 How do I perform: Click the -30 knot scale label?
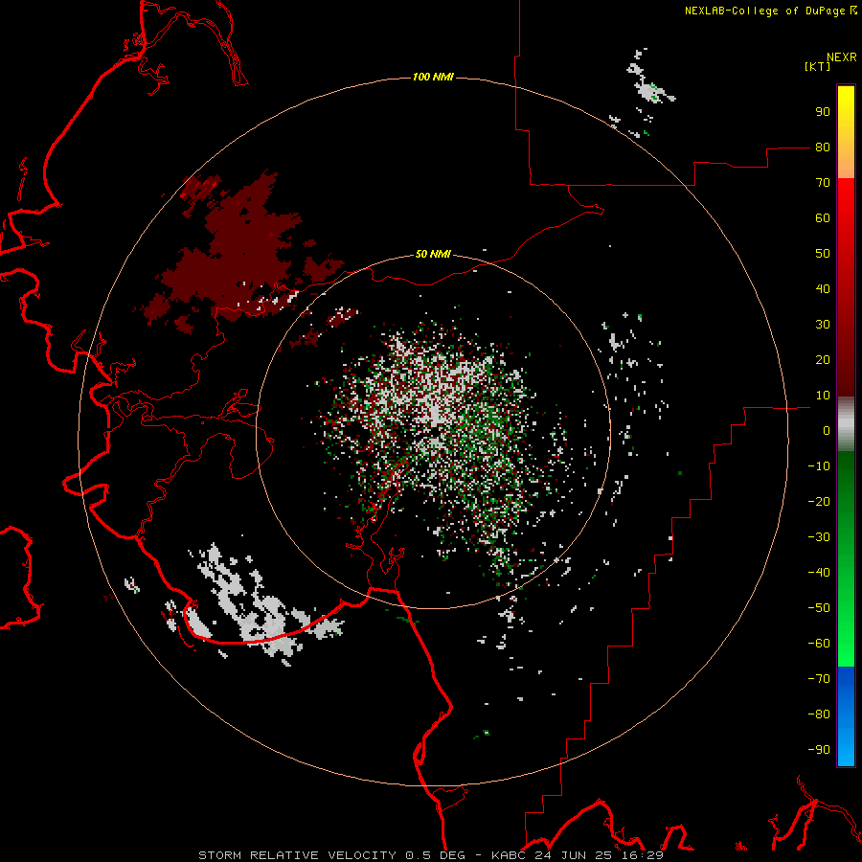[x=819, y=537]
